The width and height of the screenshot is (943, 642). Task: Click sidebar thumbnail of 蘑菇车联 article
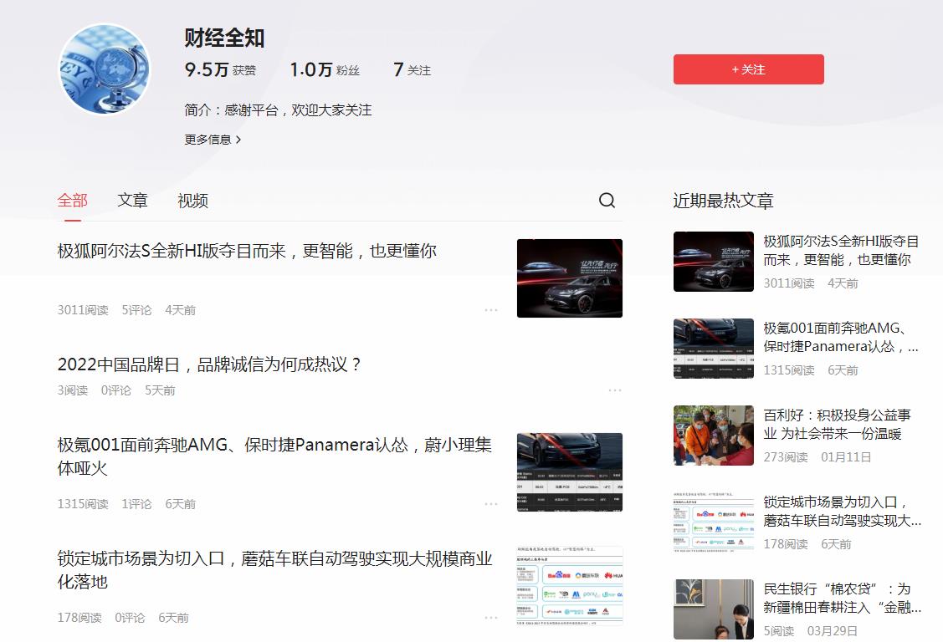713,522
